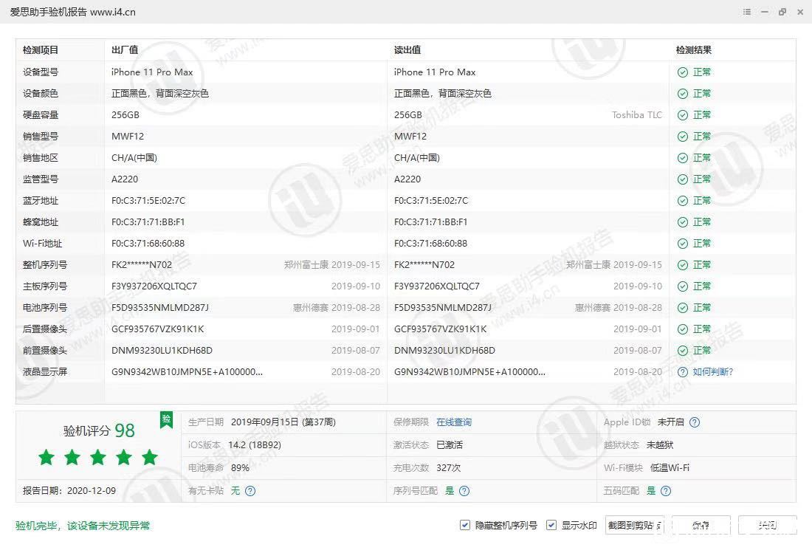Image resolution: width=812 pixels, height=553 pixels.
Task: Select factory value MWF12
Action: tap(128, 137)
